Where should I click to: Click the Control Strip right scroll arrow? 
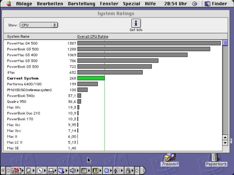137,171
